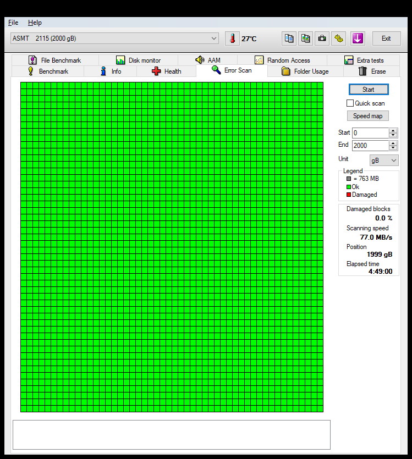Click the thermometer temperature icon
This screenshot has height=459, width=412.
[232, 38]
